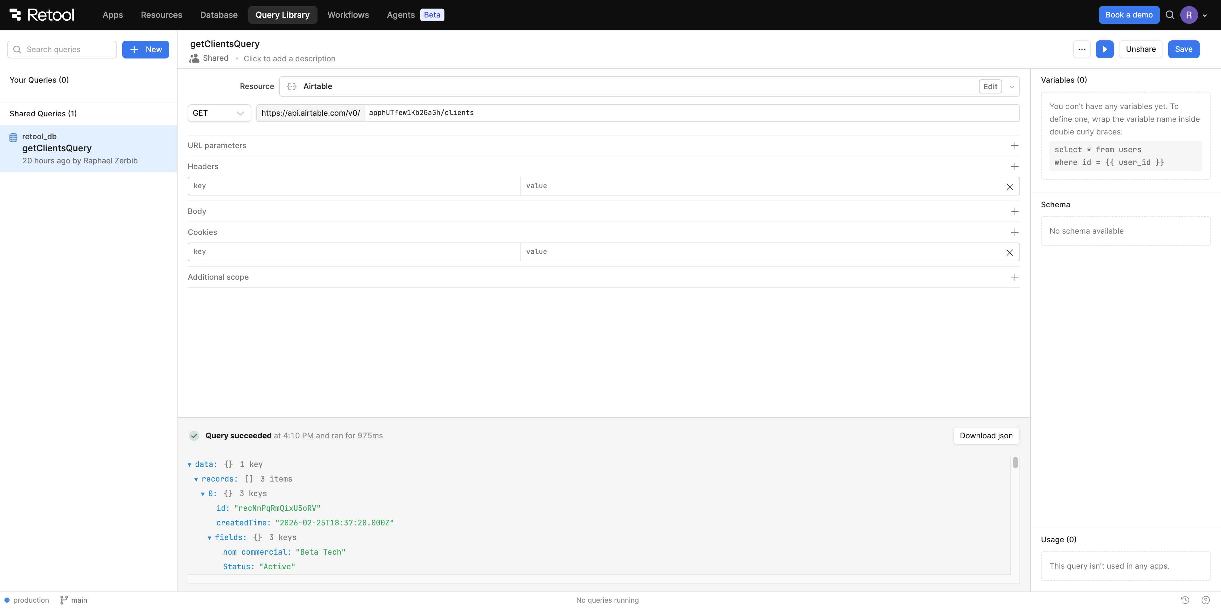
Task: Collapse the data node in results
Action: pyautogui.click(x=190, y=465)
